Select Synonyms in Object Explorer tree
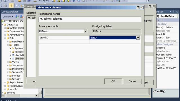Screen dimensions: 180x101 pyautogui.click(x=17, y=65)
